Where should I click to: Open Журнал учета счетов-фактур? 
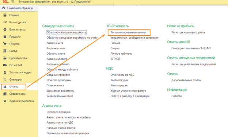[x=128, y=91]
